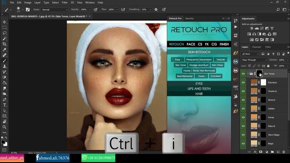Hide the Espresso layer

243,82
